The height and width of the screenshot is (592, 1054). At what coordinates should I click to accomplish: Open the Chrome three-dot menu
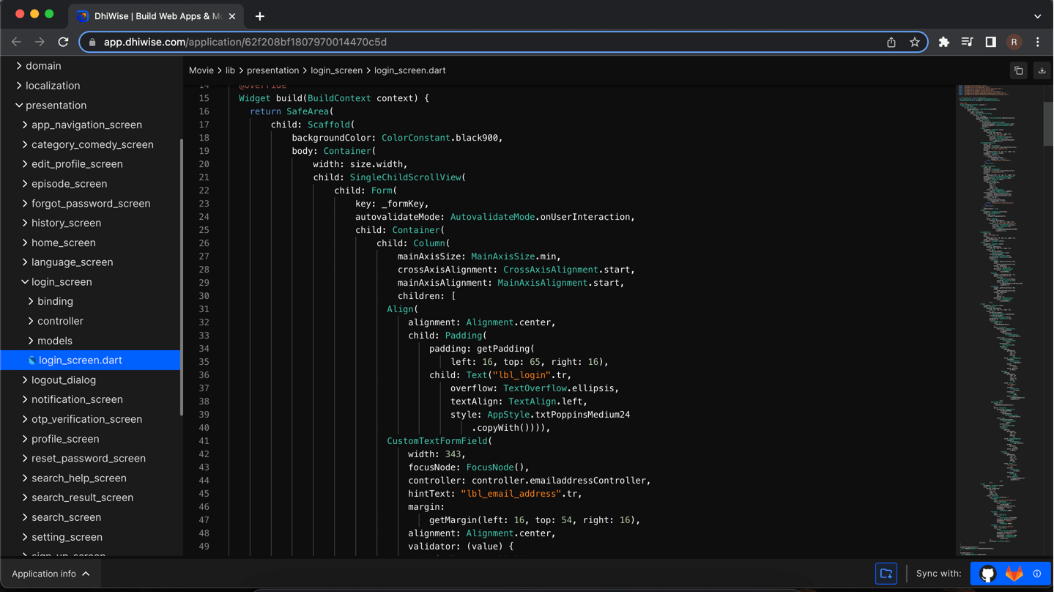(1038, 42)
